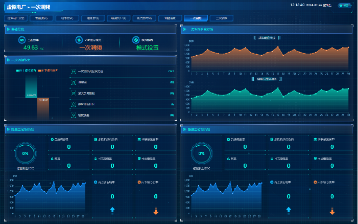This screenshot has height=224, width=358.
Task: Click the VPP run mode icon
Action: (x=79, y=40)
